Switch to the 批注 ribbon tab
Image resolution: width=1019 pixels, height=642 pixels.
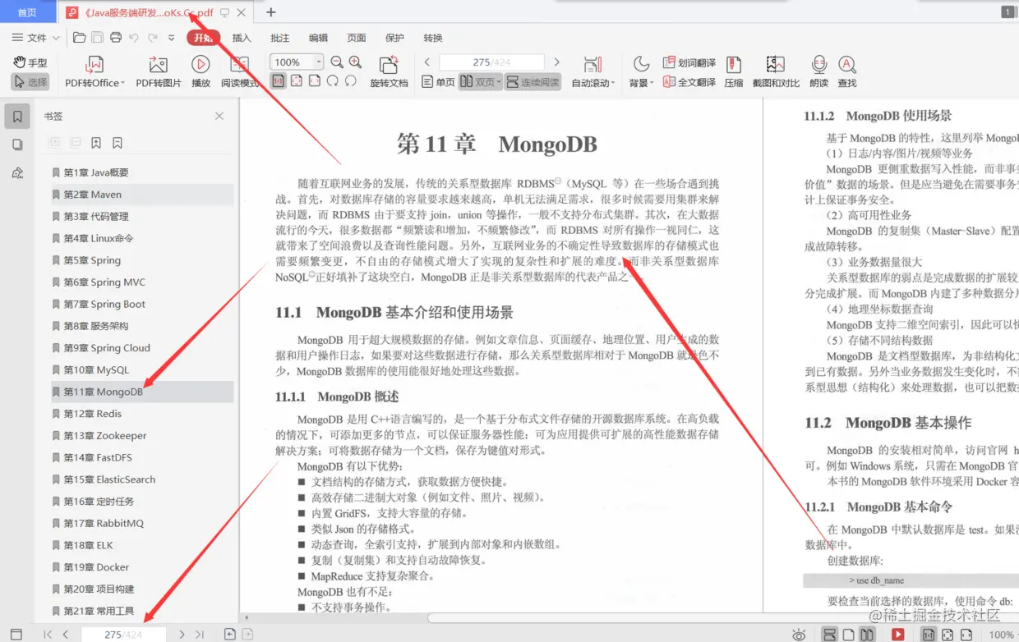pyautogui.click(x=279, y=38)
